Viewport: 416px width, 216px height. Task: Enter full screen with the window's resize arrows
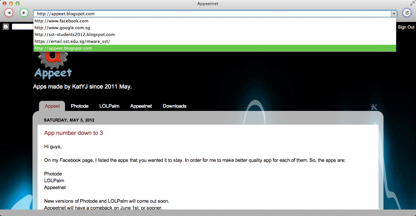[412, 4]
